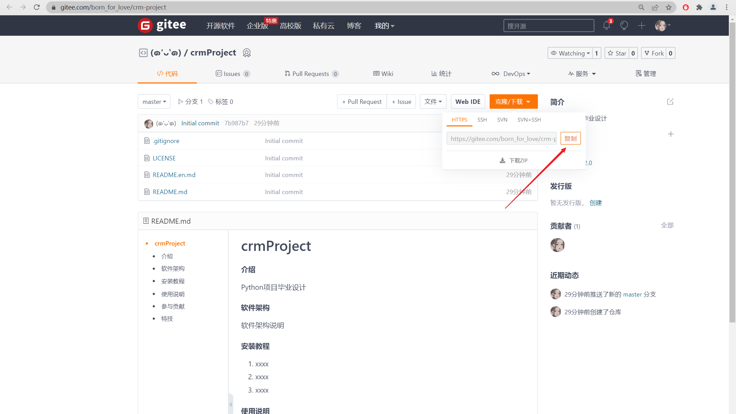Click the plus create icon in header
The image size is (736, 414).
click(641, 26)
